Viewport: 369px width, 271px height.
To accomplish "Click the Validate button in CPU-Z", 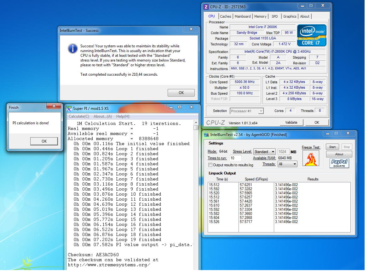I will [x=291, y=122].
